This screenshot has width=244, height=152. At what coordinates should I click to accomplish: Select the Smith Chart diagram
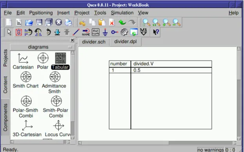(x=26, y=80)
